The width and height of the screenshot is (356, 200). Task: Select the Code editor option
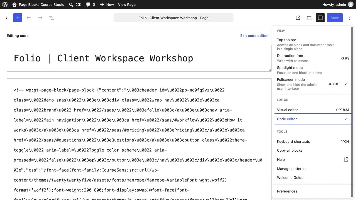coord(313,119)
